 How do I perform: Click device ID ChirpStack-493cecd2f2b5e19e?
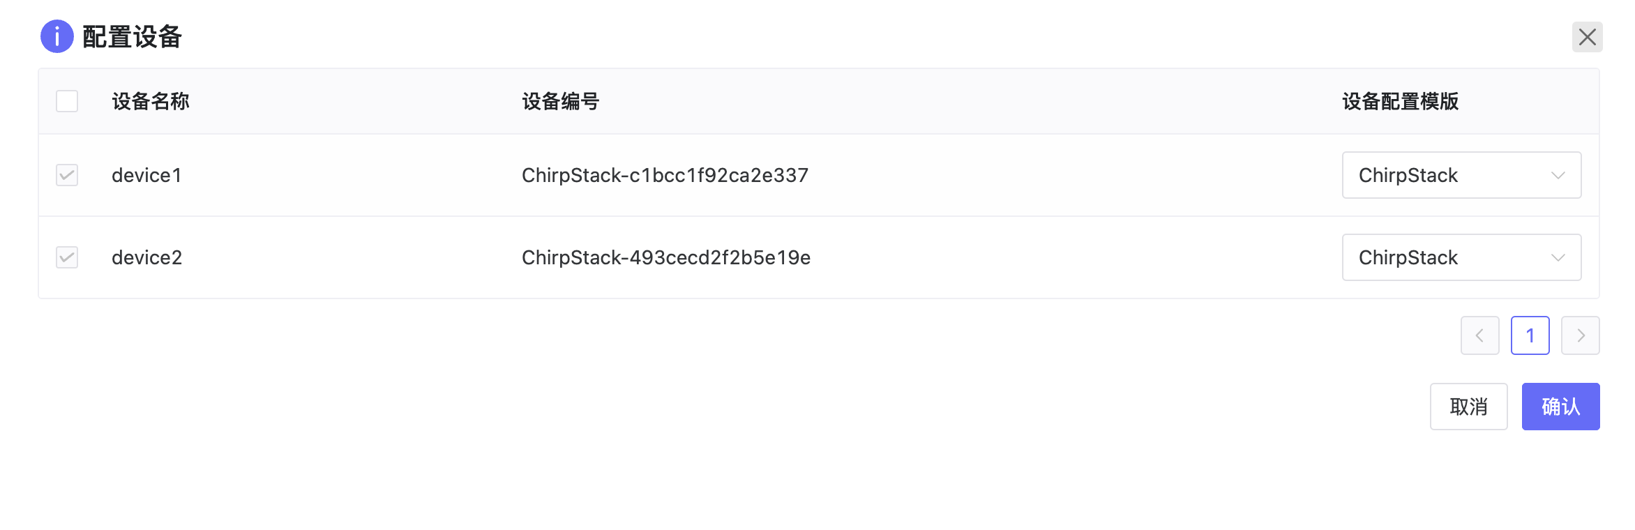click(665, 257)
